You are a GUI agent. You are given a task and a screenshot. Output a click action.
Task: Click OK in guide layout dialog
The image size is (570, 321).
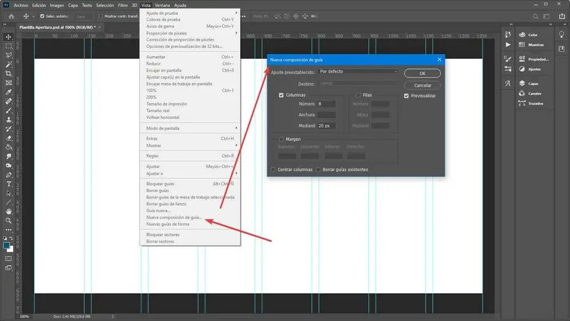pyautogui.click(x=422, y=74)
